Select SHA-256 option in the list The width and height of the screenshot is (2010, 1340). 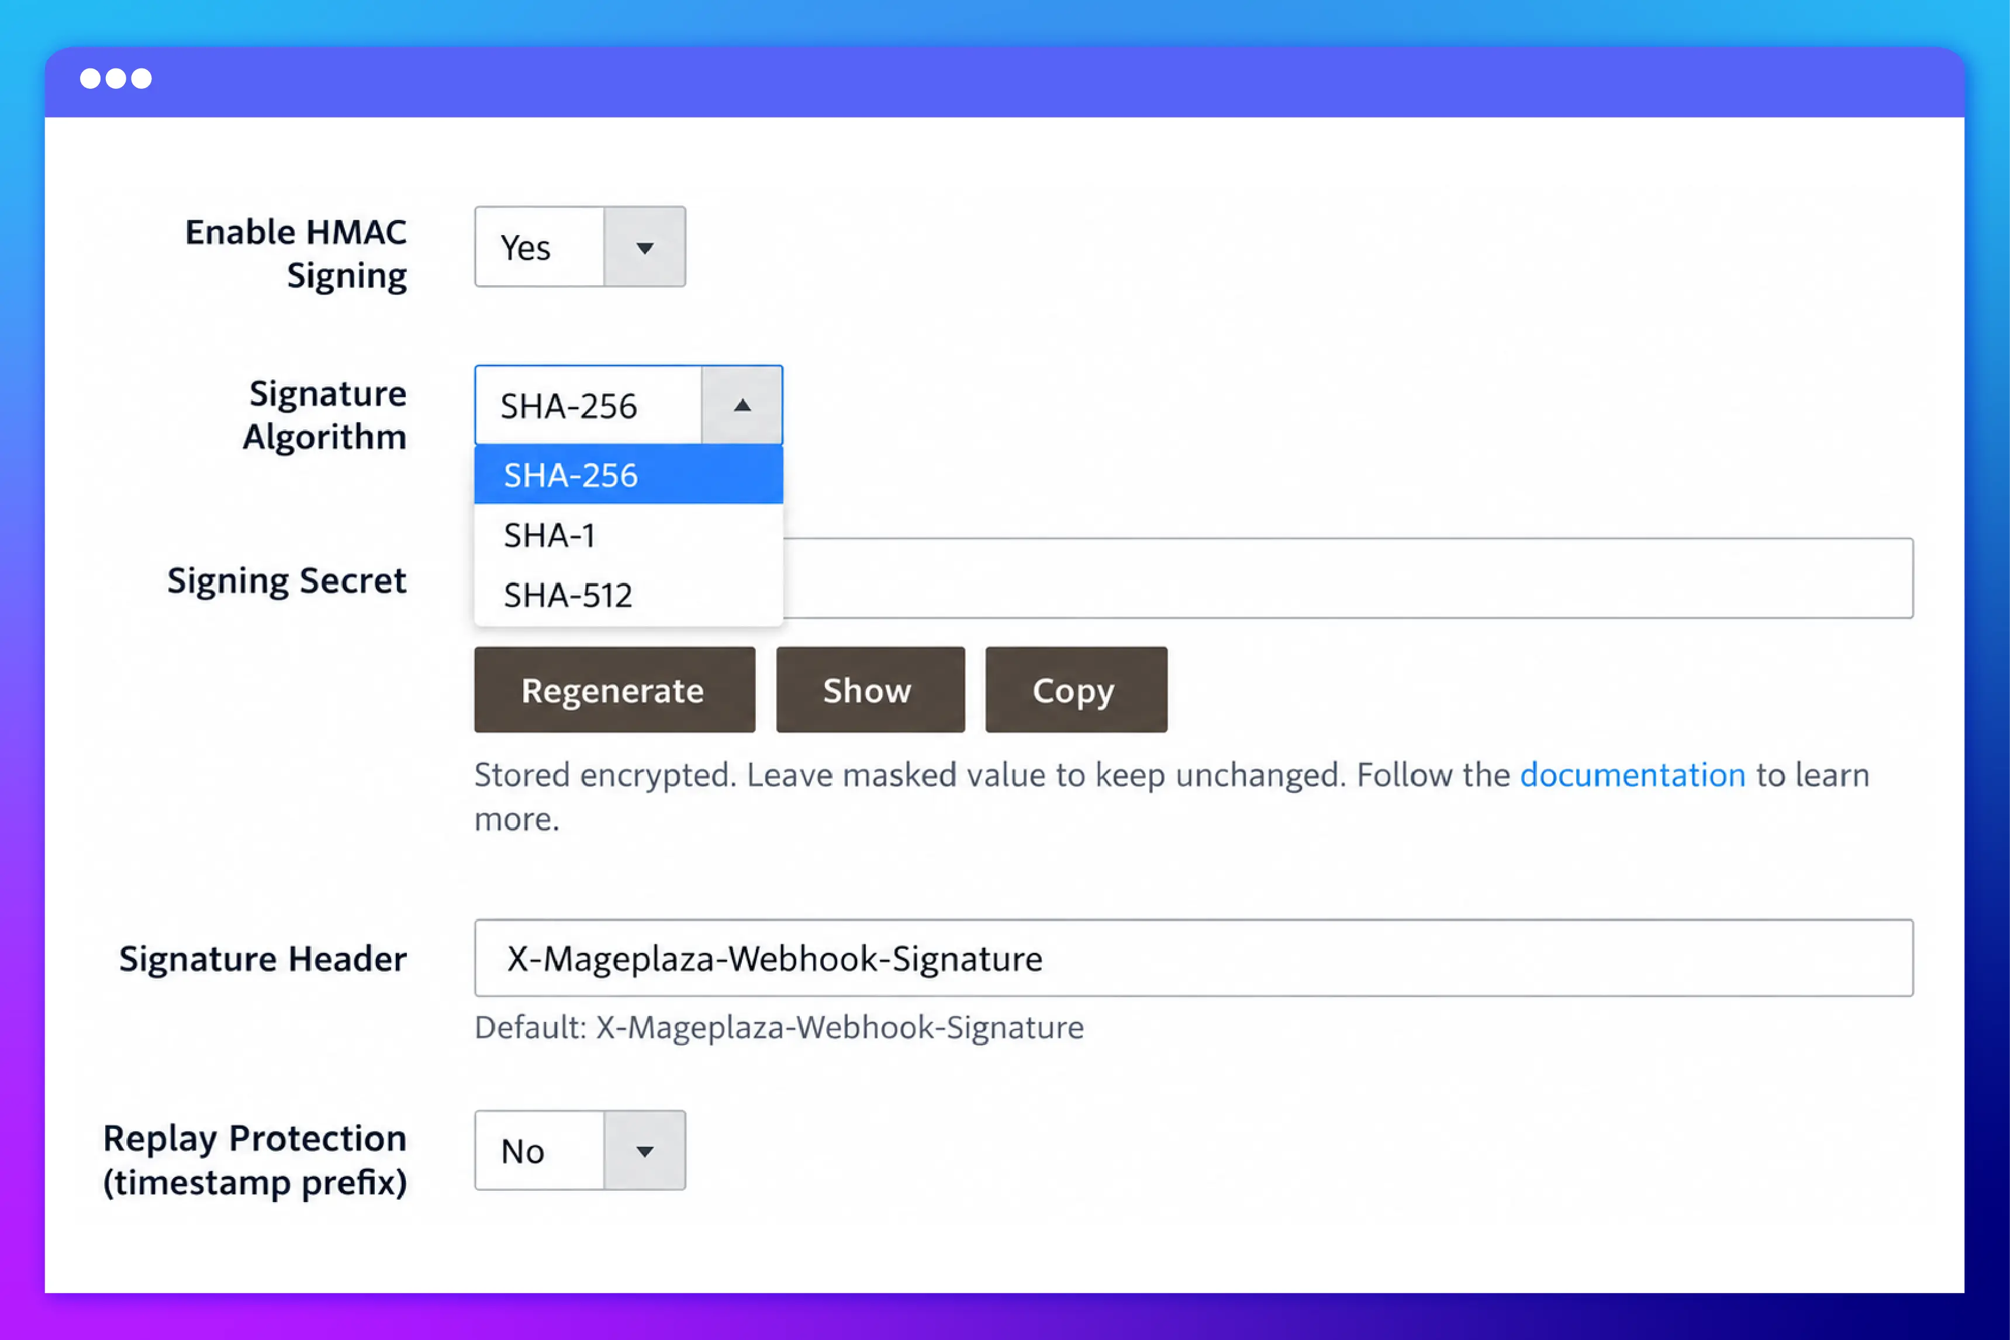628,474
